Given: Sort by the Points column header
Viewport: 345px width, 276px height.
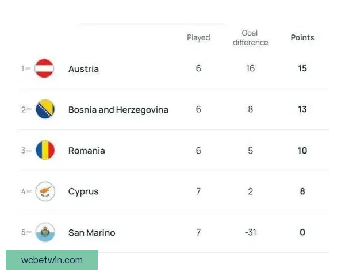Looking at the screenshot, I should tap(302, 38).
